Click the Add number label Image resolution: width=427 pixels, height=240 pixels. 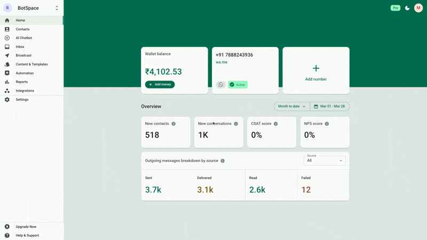click(x=316, y=79)
